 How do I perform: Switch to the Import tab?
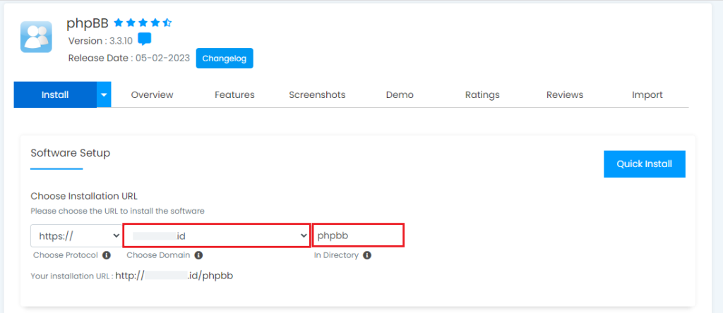(647, 95)
